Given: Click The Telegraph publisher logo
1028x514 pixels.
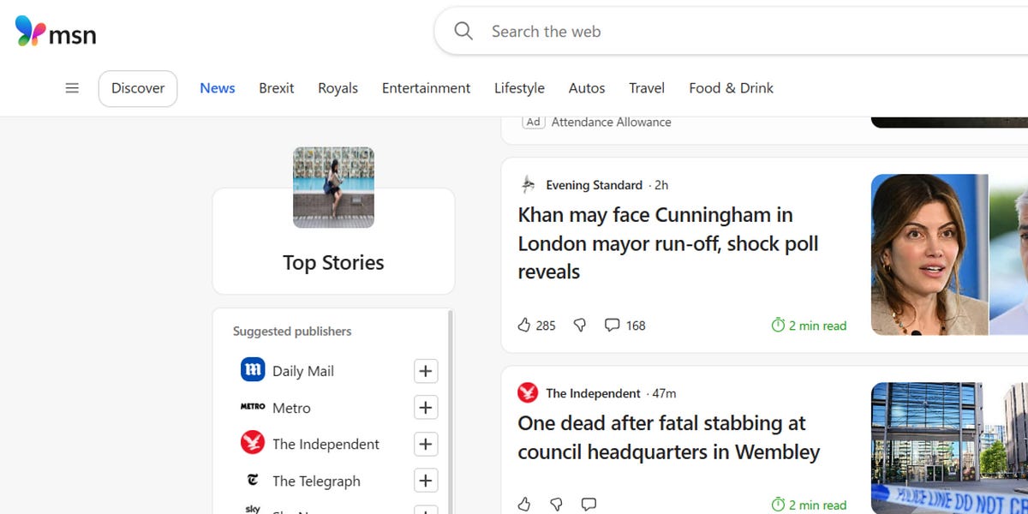Looking at the screenshot, I should pos(253,481).
